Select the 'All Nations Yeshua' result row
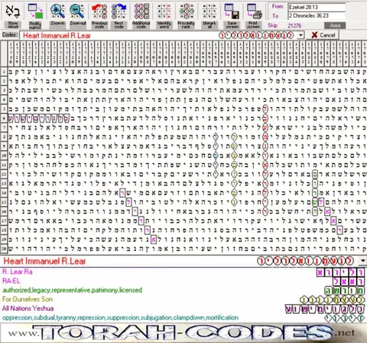Image resolution: width=367 pixels, height=343 pixels. tap(183, 309)
